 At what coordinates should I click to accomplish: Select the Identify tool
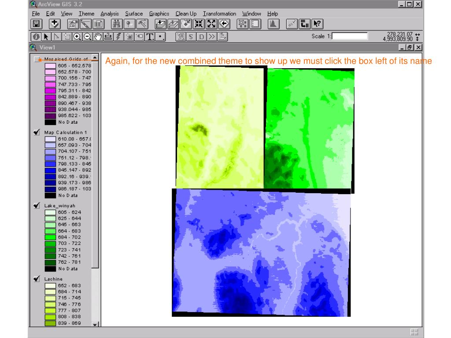(36, 37)
